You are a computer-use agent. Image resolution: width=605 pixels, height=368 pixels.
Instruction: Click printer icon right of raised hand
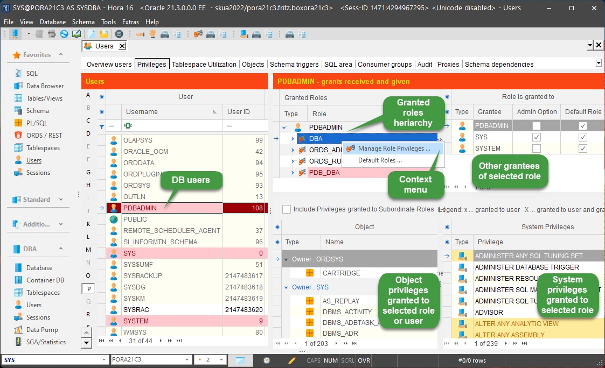(165, 34)
